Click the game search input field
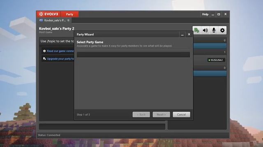Screen dimensions: 263x147 [x=133, y=54]
